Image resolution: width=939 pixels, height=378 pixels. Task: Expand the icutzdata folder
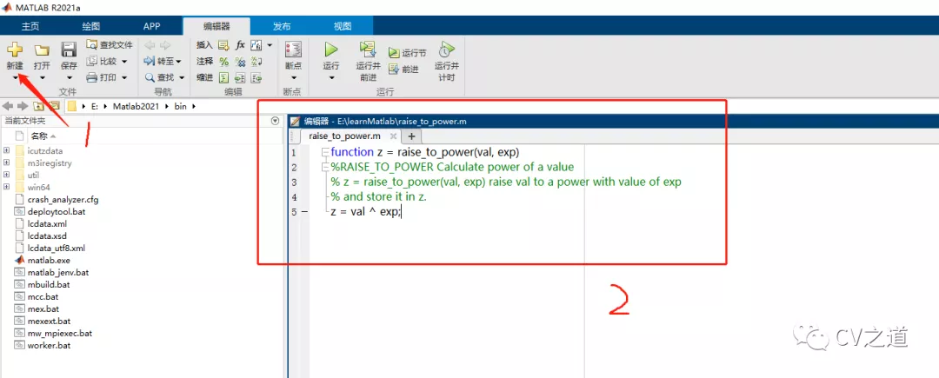point(6,150)
